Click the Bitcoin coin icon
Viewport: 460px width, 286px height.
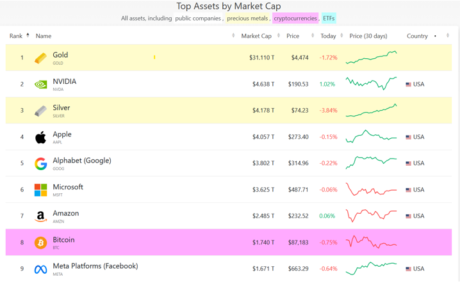[40, 242]
